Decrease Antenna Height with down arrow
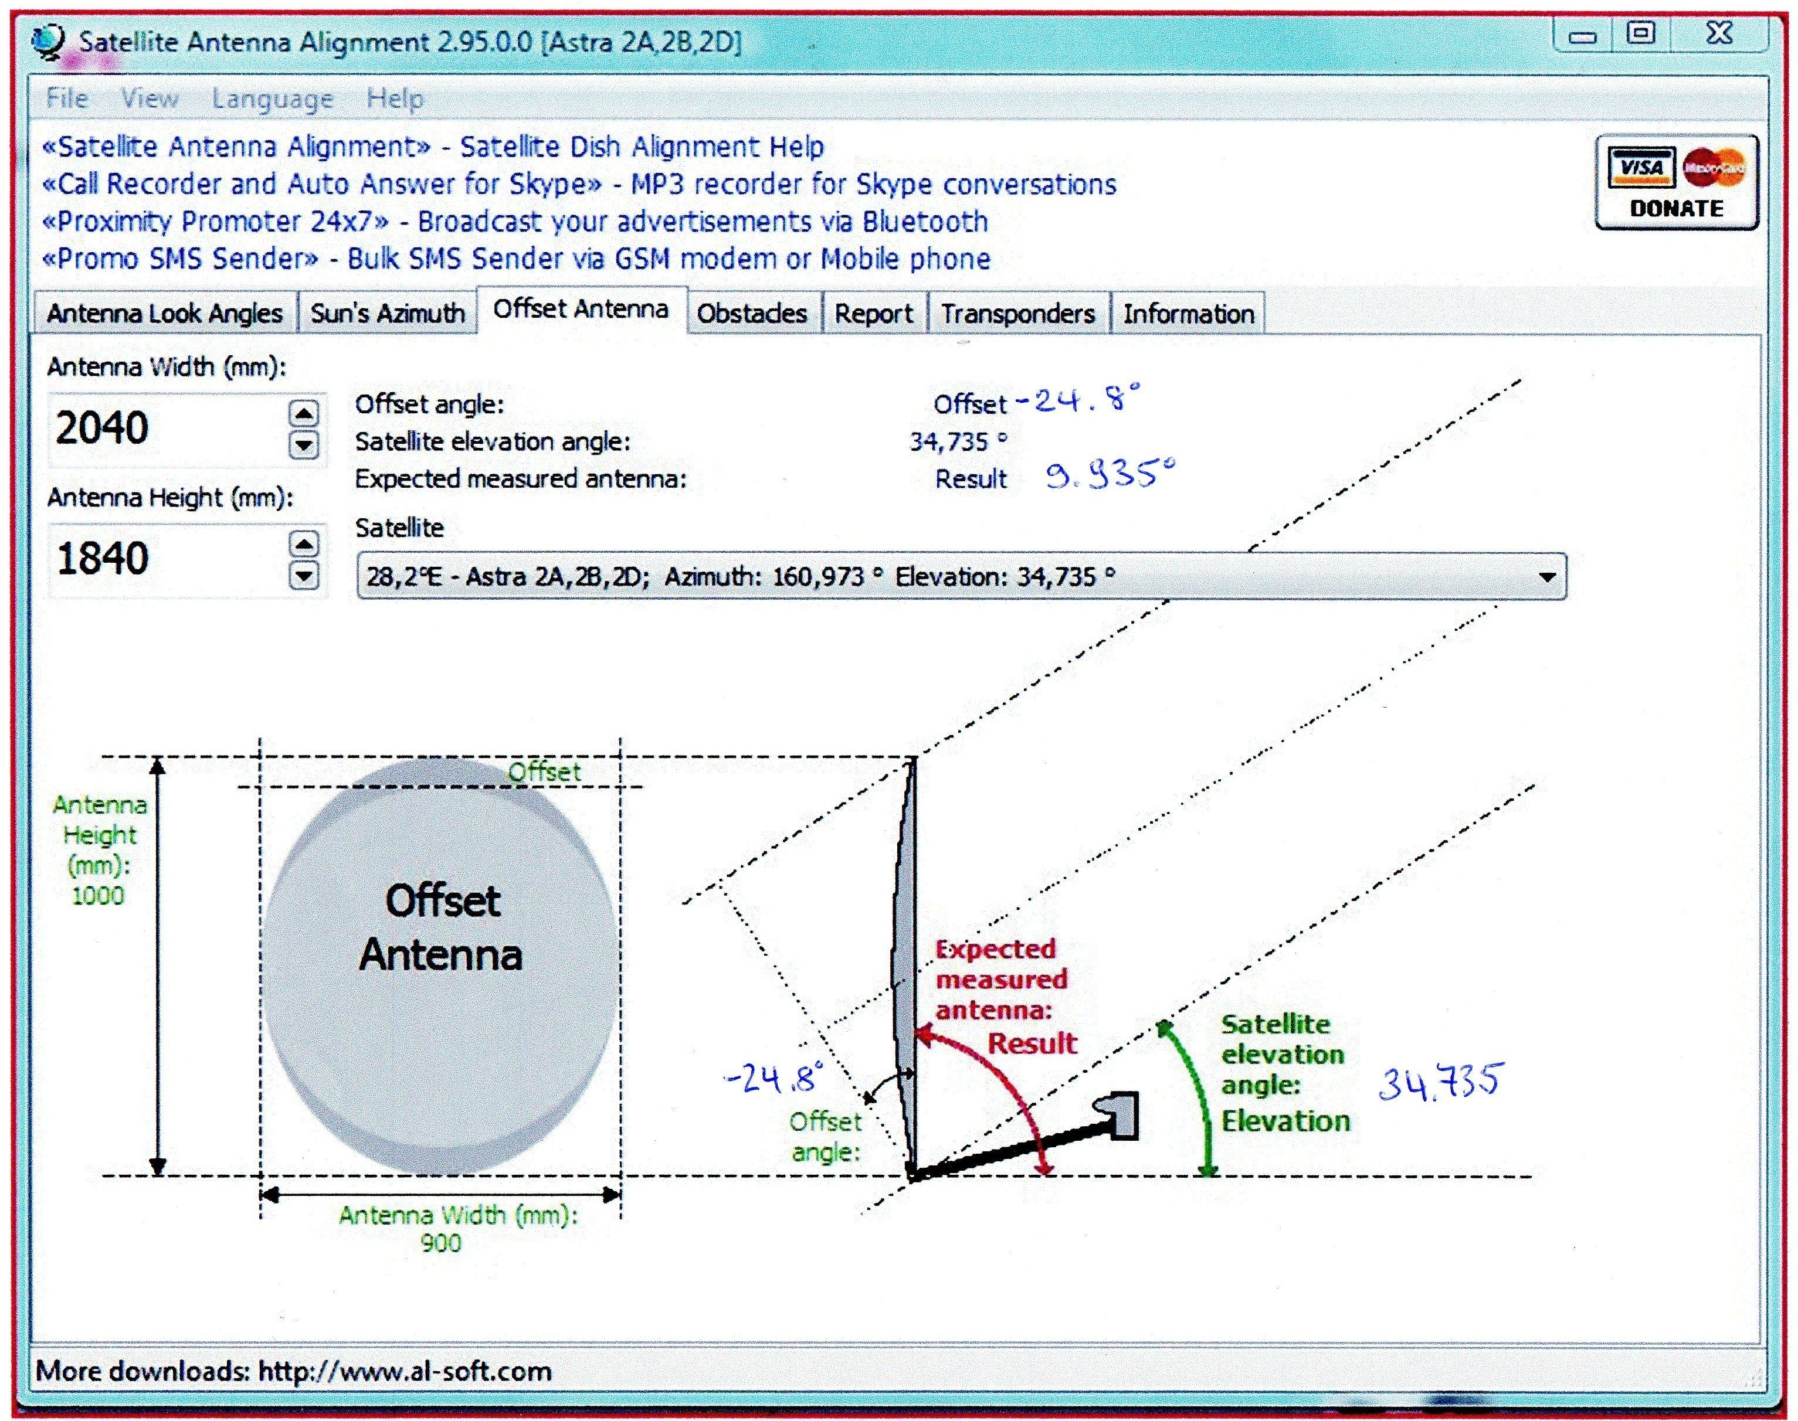This screenshot has height=1421, width=1798. click(304, 575)
